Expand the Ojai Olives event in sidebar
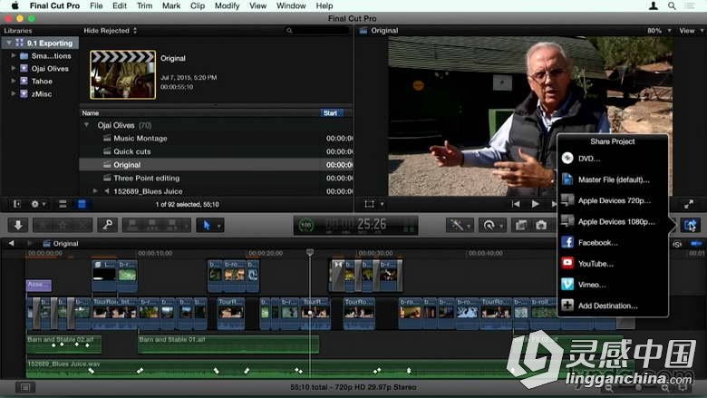 click(14, 69)
